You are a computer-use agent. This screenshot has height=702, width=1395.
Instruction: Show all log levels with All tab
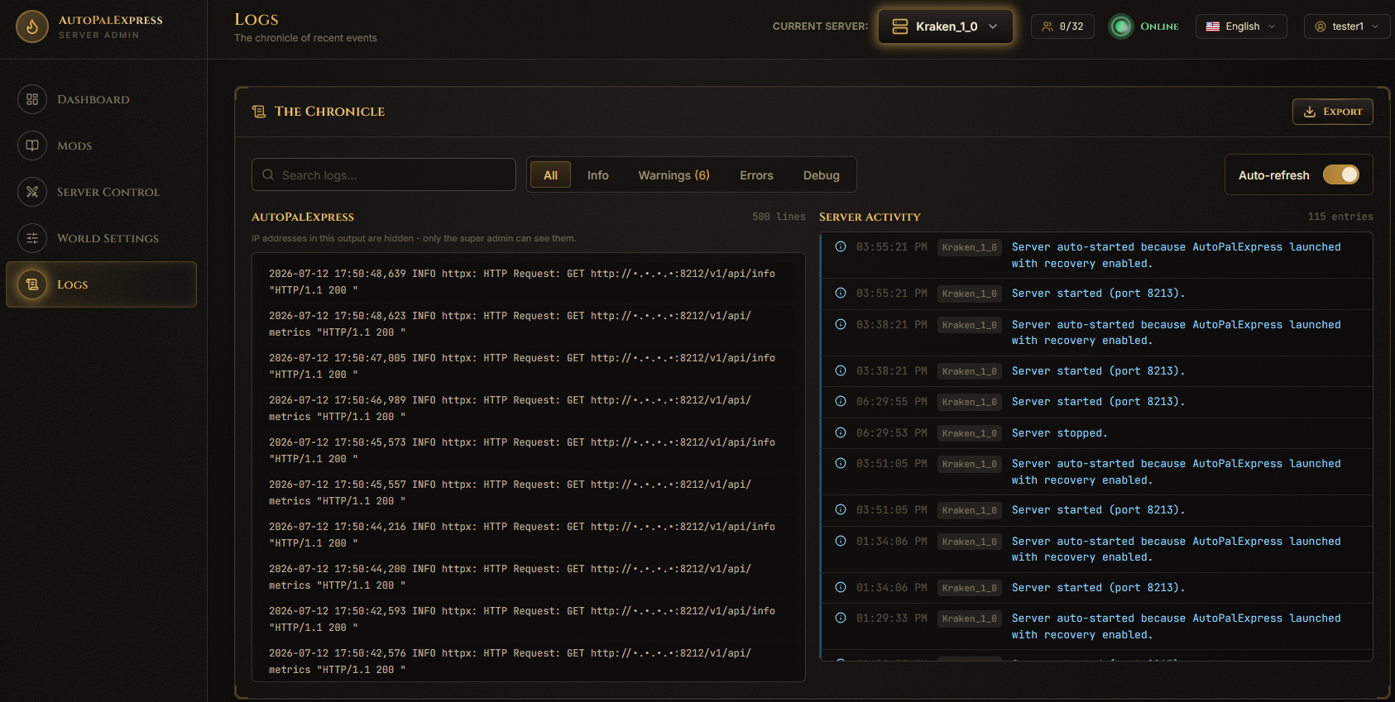pyautogui.click(x=550, y=175)
